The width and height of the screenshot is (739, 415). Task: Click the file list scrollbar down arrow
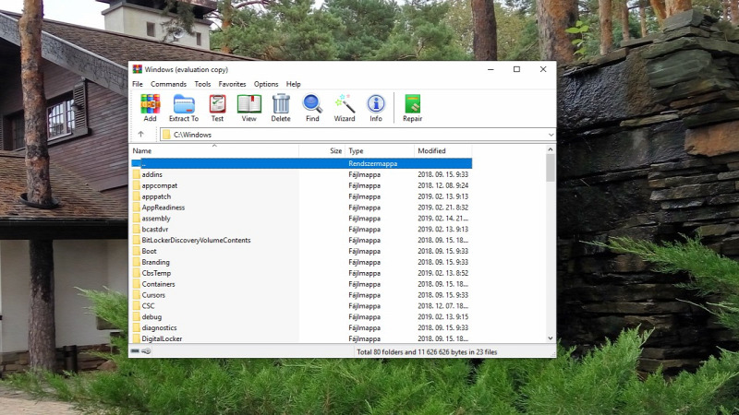point(551,338)
